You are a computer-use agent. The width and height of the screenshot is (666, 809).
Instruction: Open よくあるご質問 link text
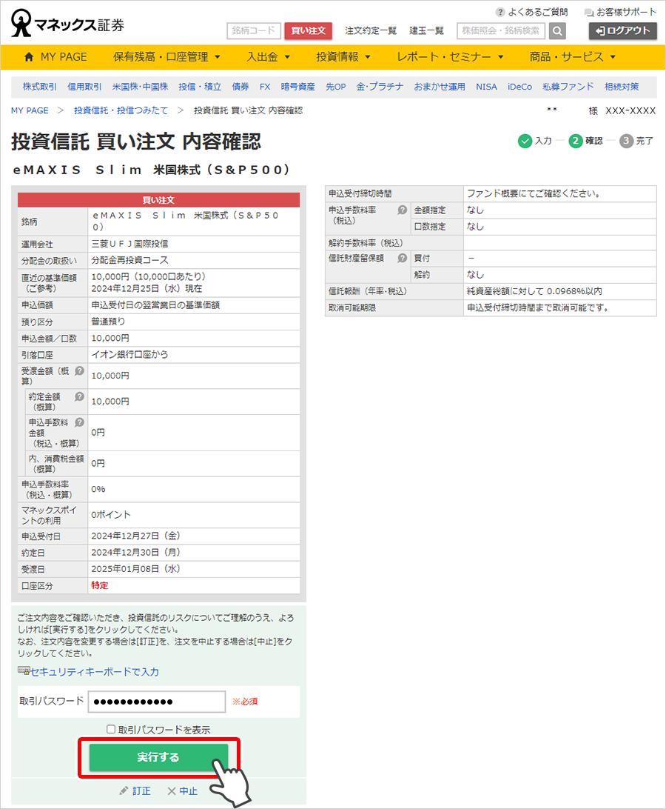tap(538, 12)
